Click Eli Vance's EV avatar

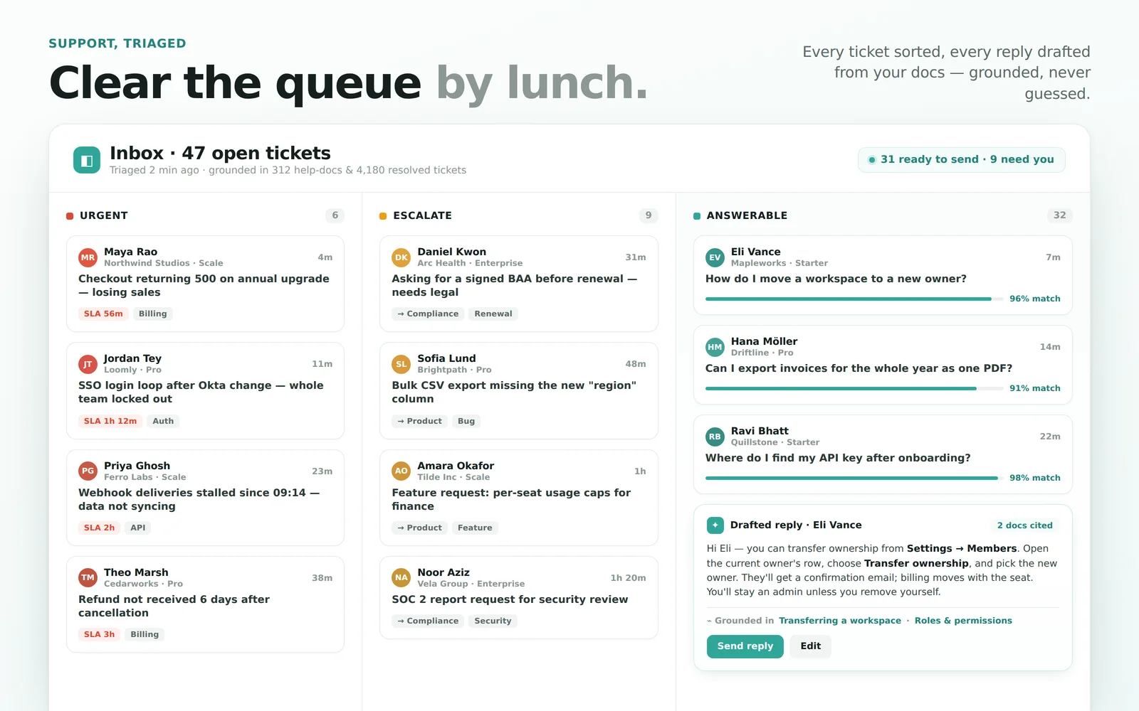715,257
